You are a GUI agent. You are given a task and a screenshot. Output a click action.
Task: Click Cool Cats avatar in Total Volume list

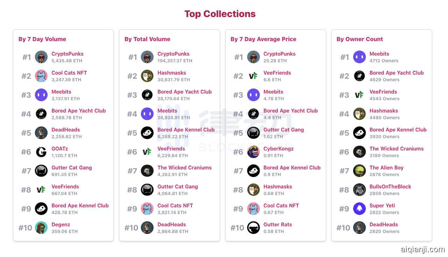click(x=147, y=209)
